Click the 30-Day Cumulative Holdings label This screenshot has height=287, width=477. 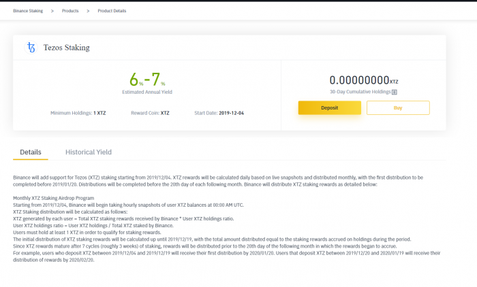click(x=360, y=92)
